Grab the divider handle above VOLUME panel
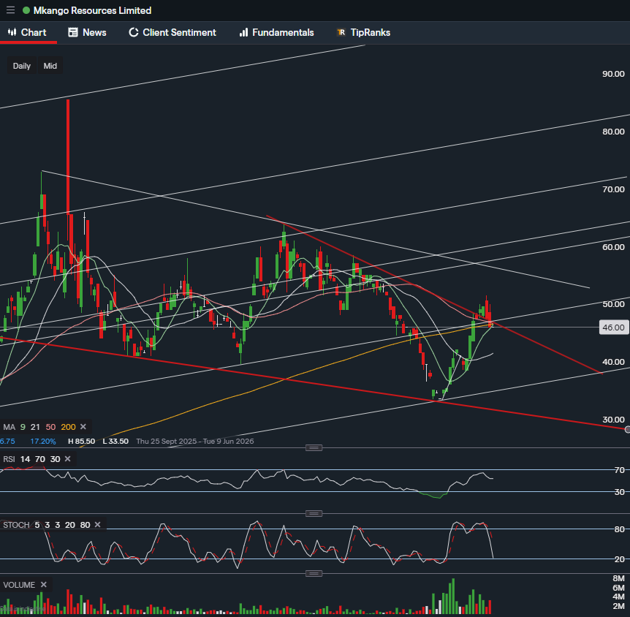 click(x=314, y=573)
